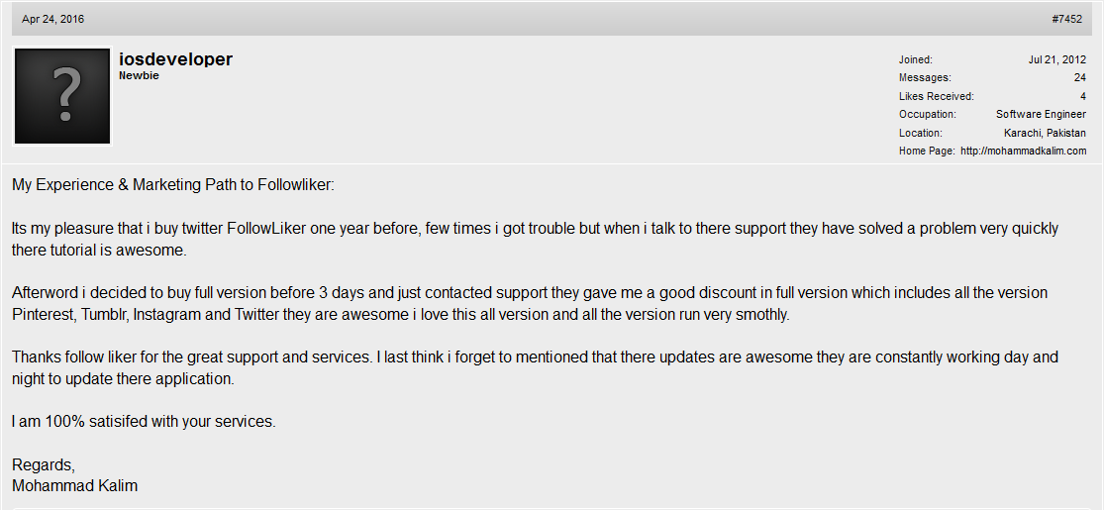
Task: Click the Apr 24, 2016 post date
Action: (x=52, y=19)
